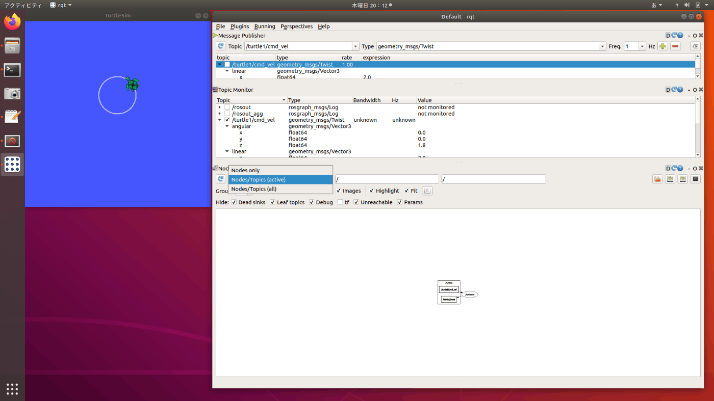Open help for Topic Monitor panel
The image size is (714, 401).
680,90
